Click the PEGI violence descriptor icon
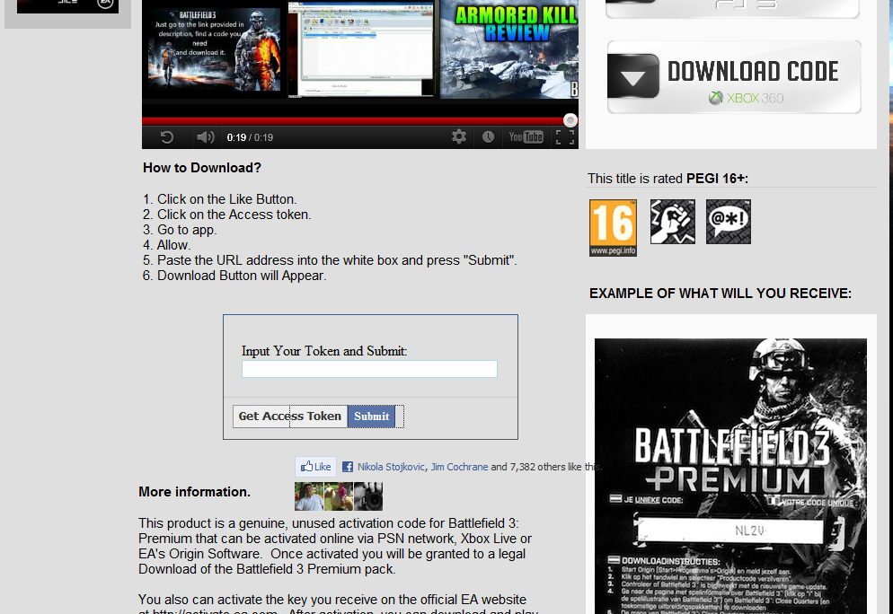Viewport: 893px width, 614px height. coord(673,222)
